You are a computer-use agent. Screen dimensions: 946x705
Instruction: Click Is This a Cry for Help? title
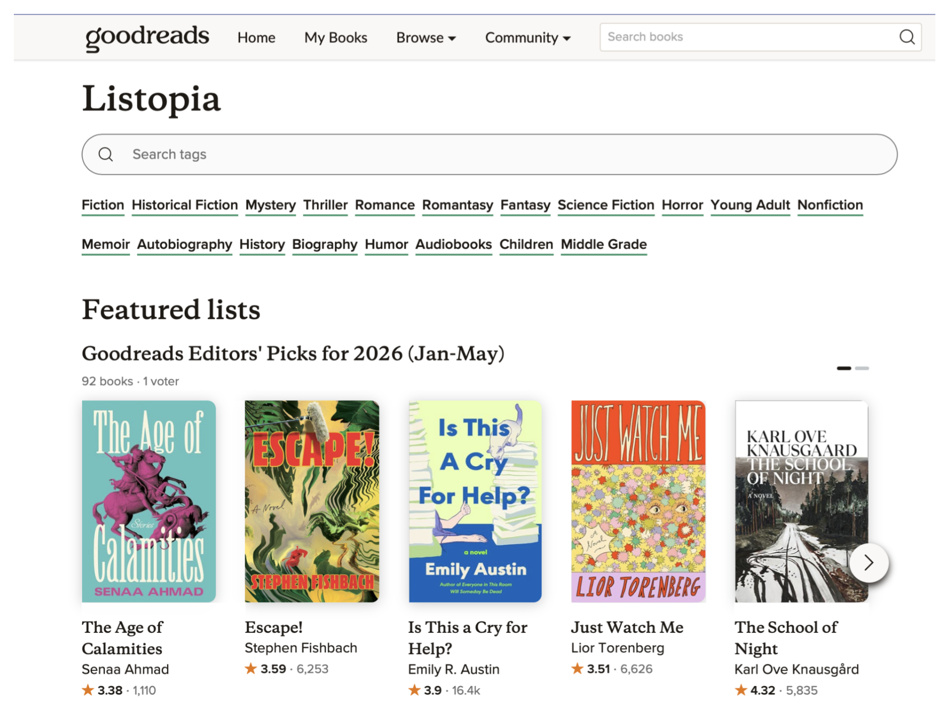point(468,638)
